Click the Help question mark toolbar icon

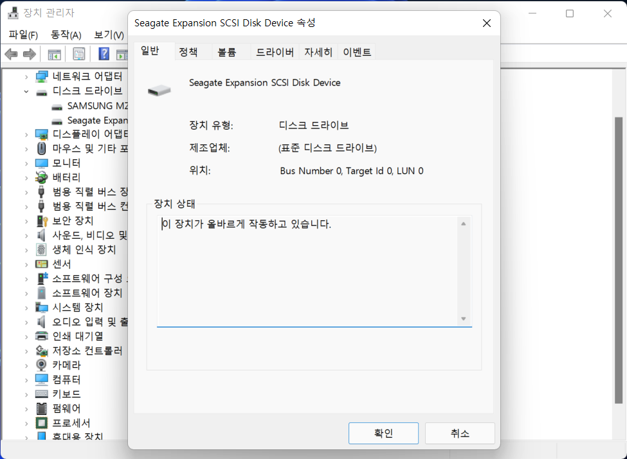[x=104, y=54]
